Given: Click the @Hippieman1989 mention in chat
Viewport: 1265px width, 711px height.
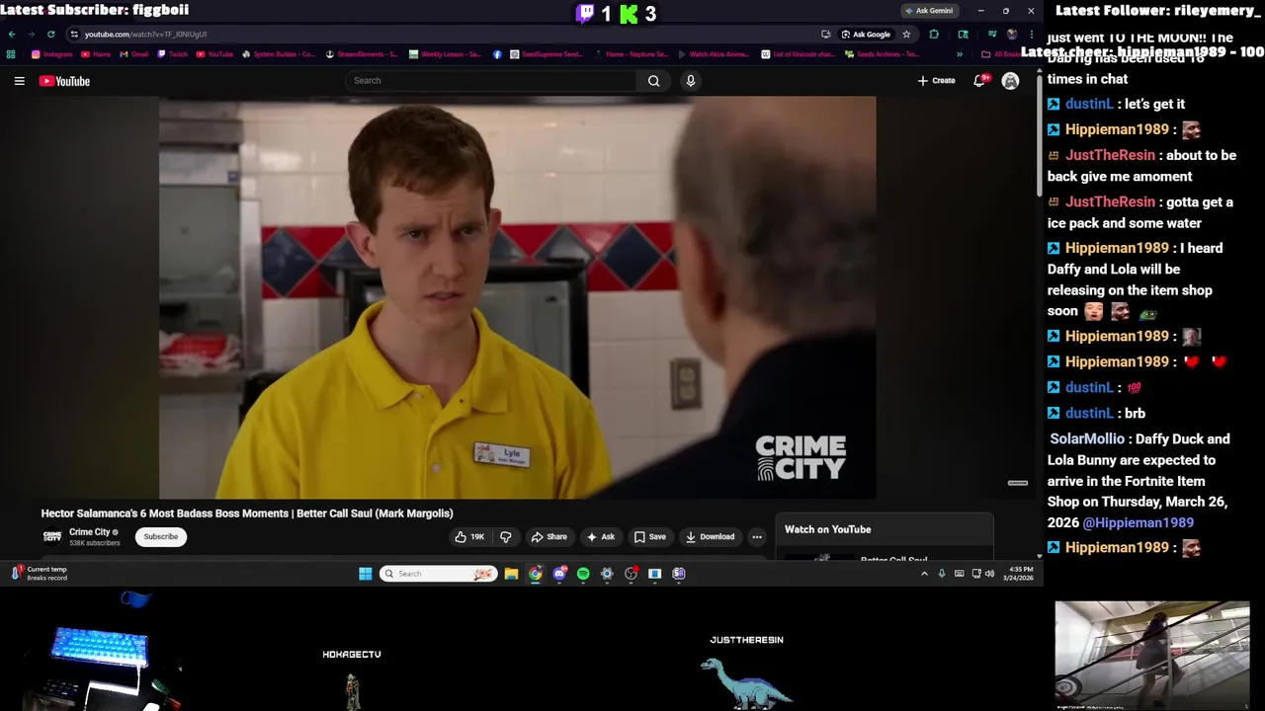Looking at the screenshot, I should pos(1138,523).
